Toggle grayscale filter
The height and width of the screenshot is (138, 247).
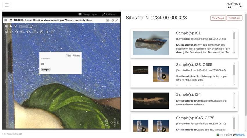point(42,32)
